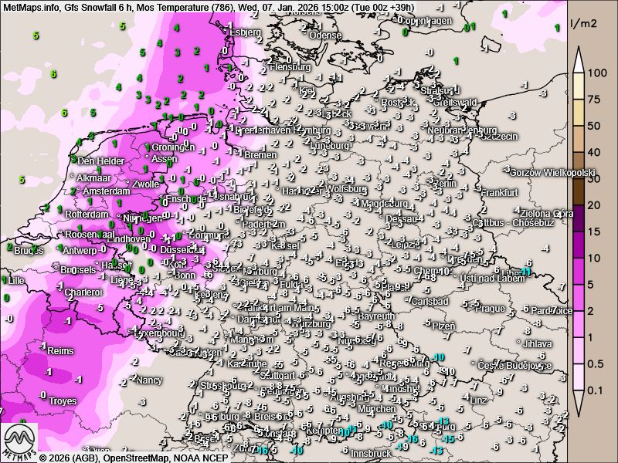Click the Prague city marker
Screen dimensions: 618x463
pos(473,308)
